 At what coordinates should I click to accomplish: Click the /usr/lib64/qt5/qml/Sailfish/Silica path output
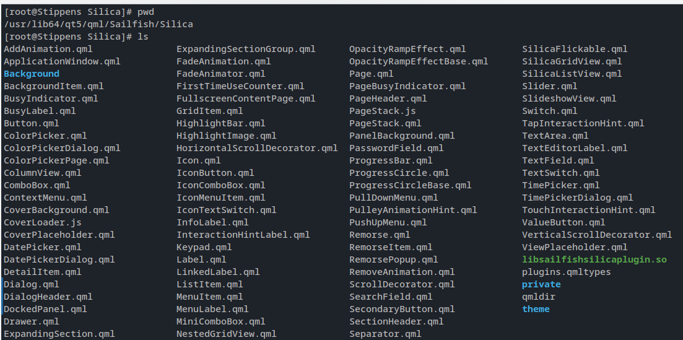pyautogui.click(x=98, y=24)
